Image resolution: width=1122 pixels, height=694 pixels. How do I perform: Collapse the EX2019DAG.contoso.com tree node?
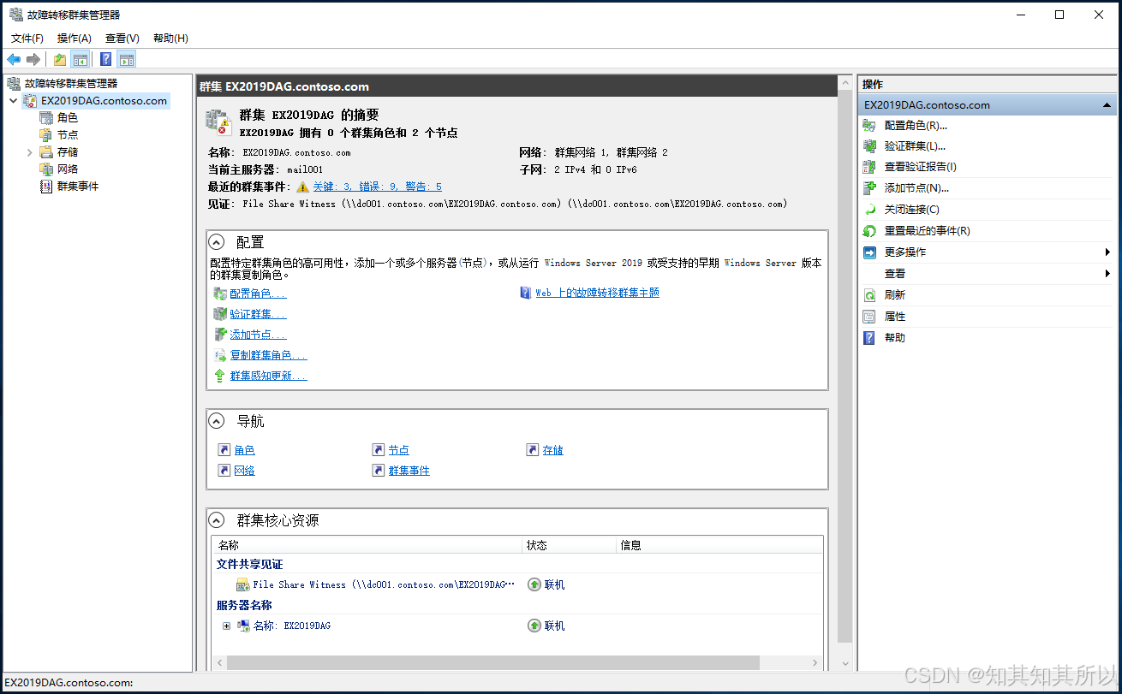point(13,100)
